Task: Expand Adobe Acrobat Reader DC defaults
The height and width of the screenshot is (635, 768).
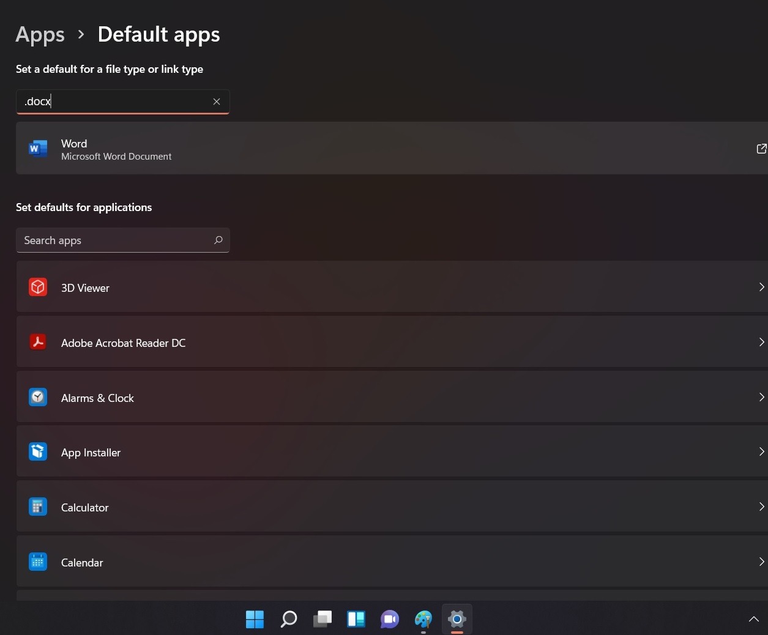Action: point(761,342)
